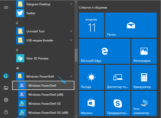
Task: Expand the Uninstall Tool folder chevron
Action: coord(71,31)
